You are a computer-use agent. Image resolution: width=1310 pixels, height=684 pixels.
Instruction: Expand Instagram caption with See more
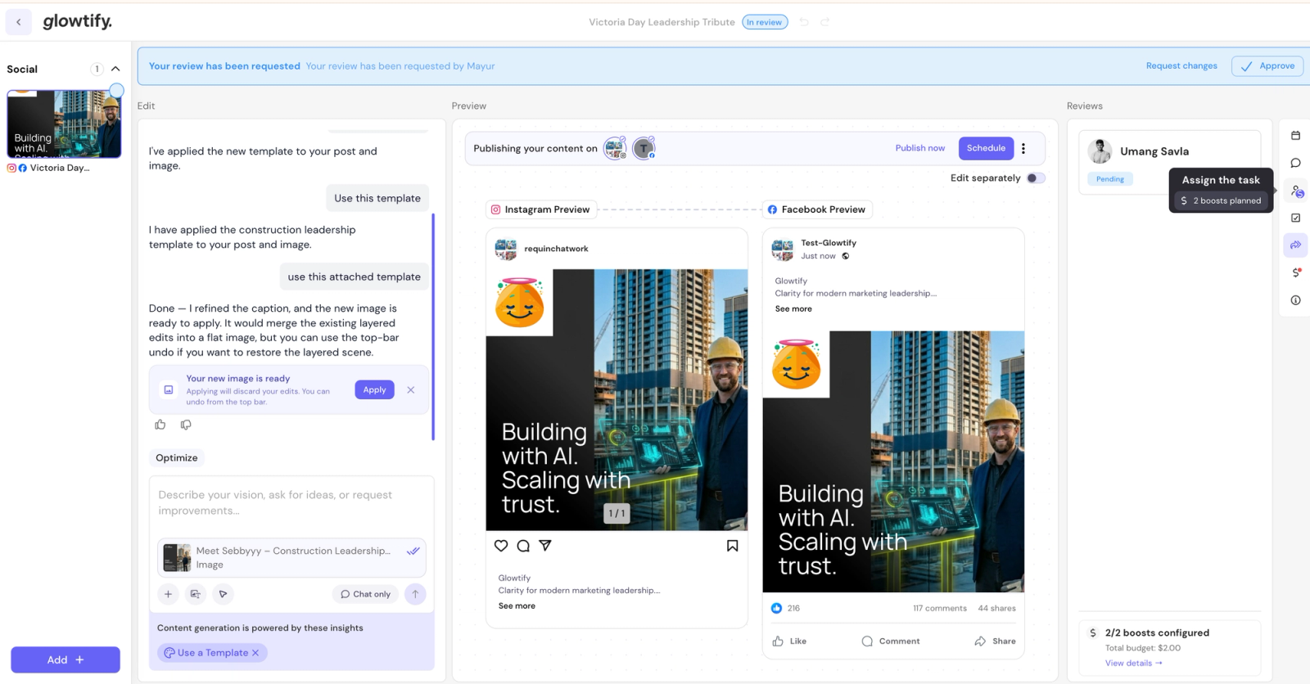click(517, 605)
